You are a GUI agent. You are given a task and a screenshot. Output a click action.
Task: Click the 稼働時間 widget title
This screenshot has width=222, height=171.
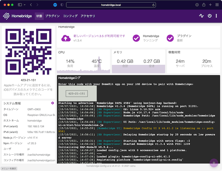(x=174, y=52)
